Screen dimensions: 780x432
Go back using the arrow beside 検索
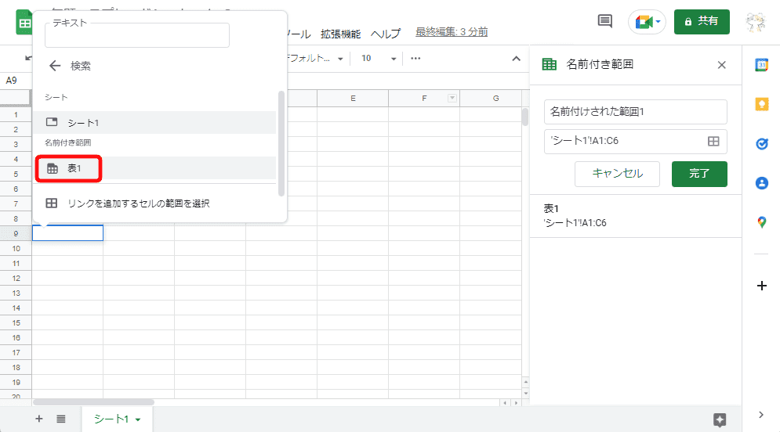pos(55,66)
